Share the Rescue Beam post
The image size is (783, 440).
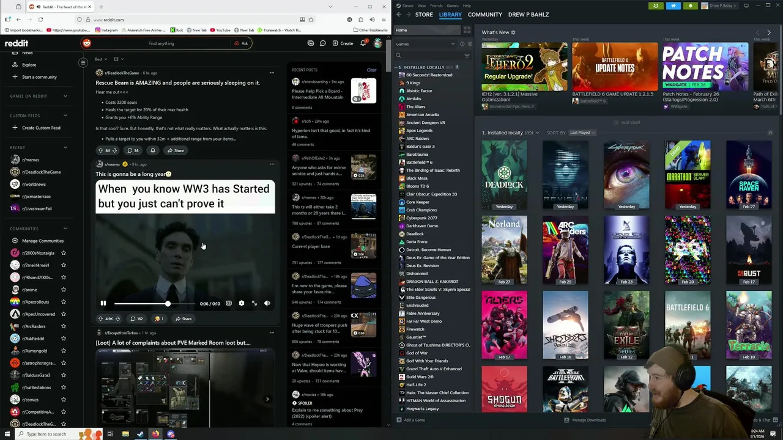pos(176,150)
